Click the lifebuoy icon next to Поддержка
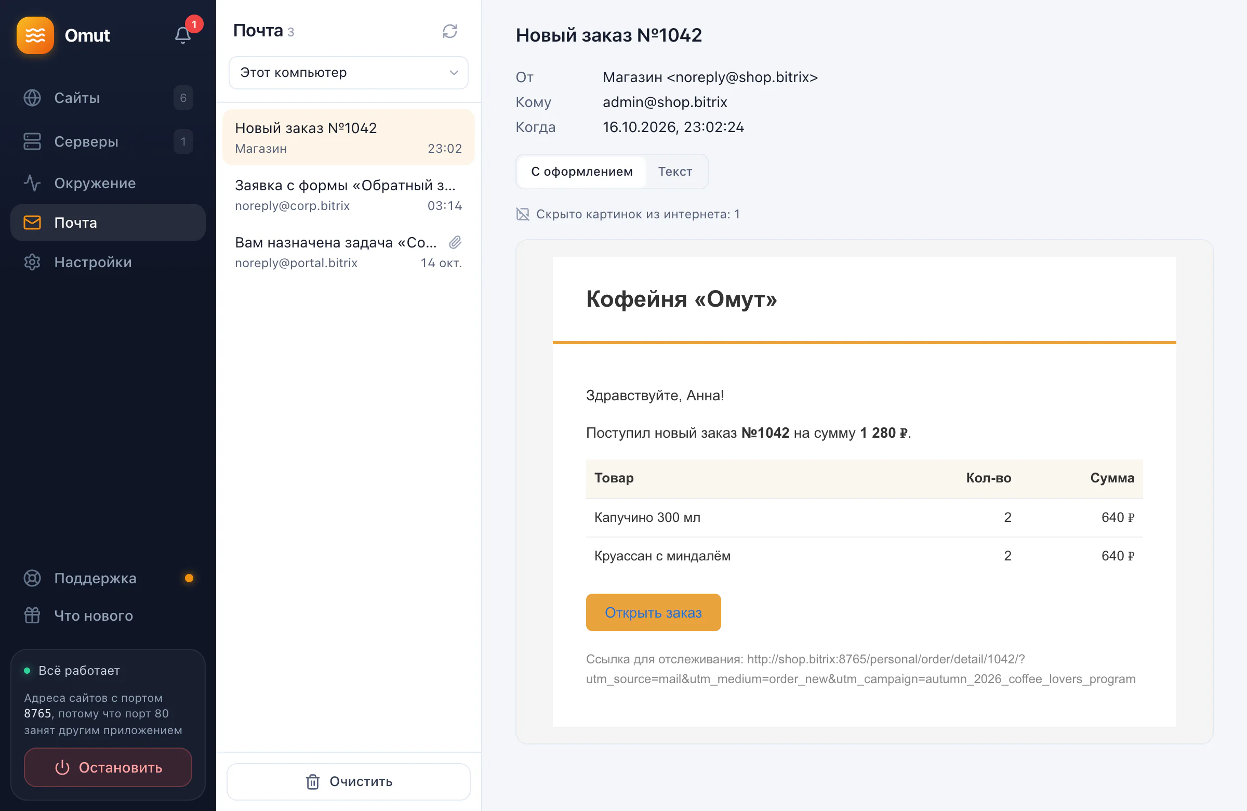 coord(33,578)
